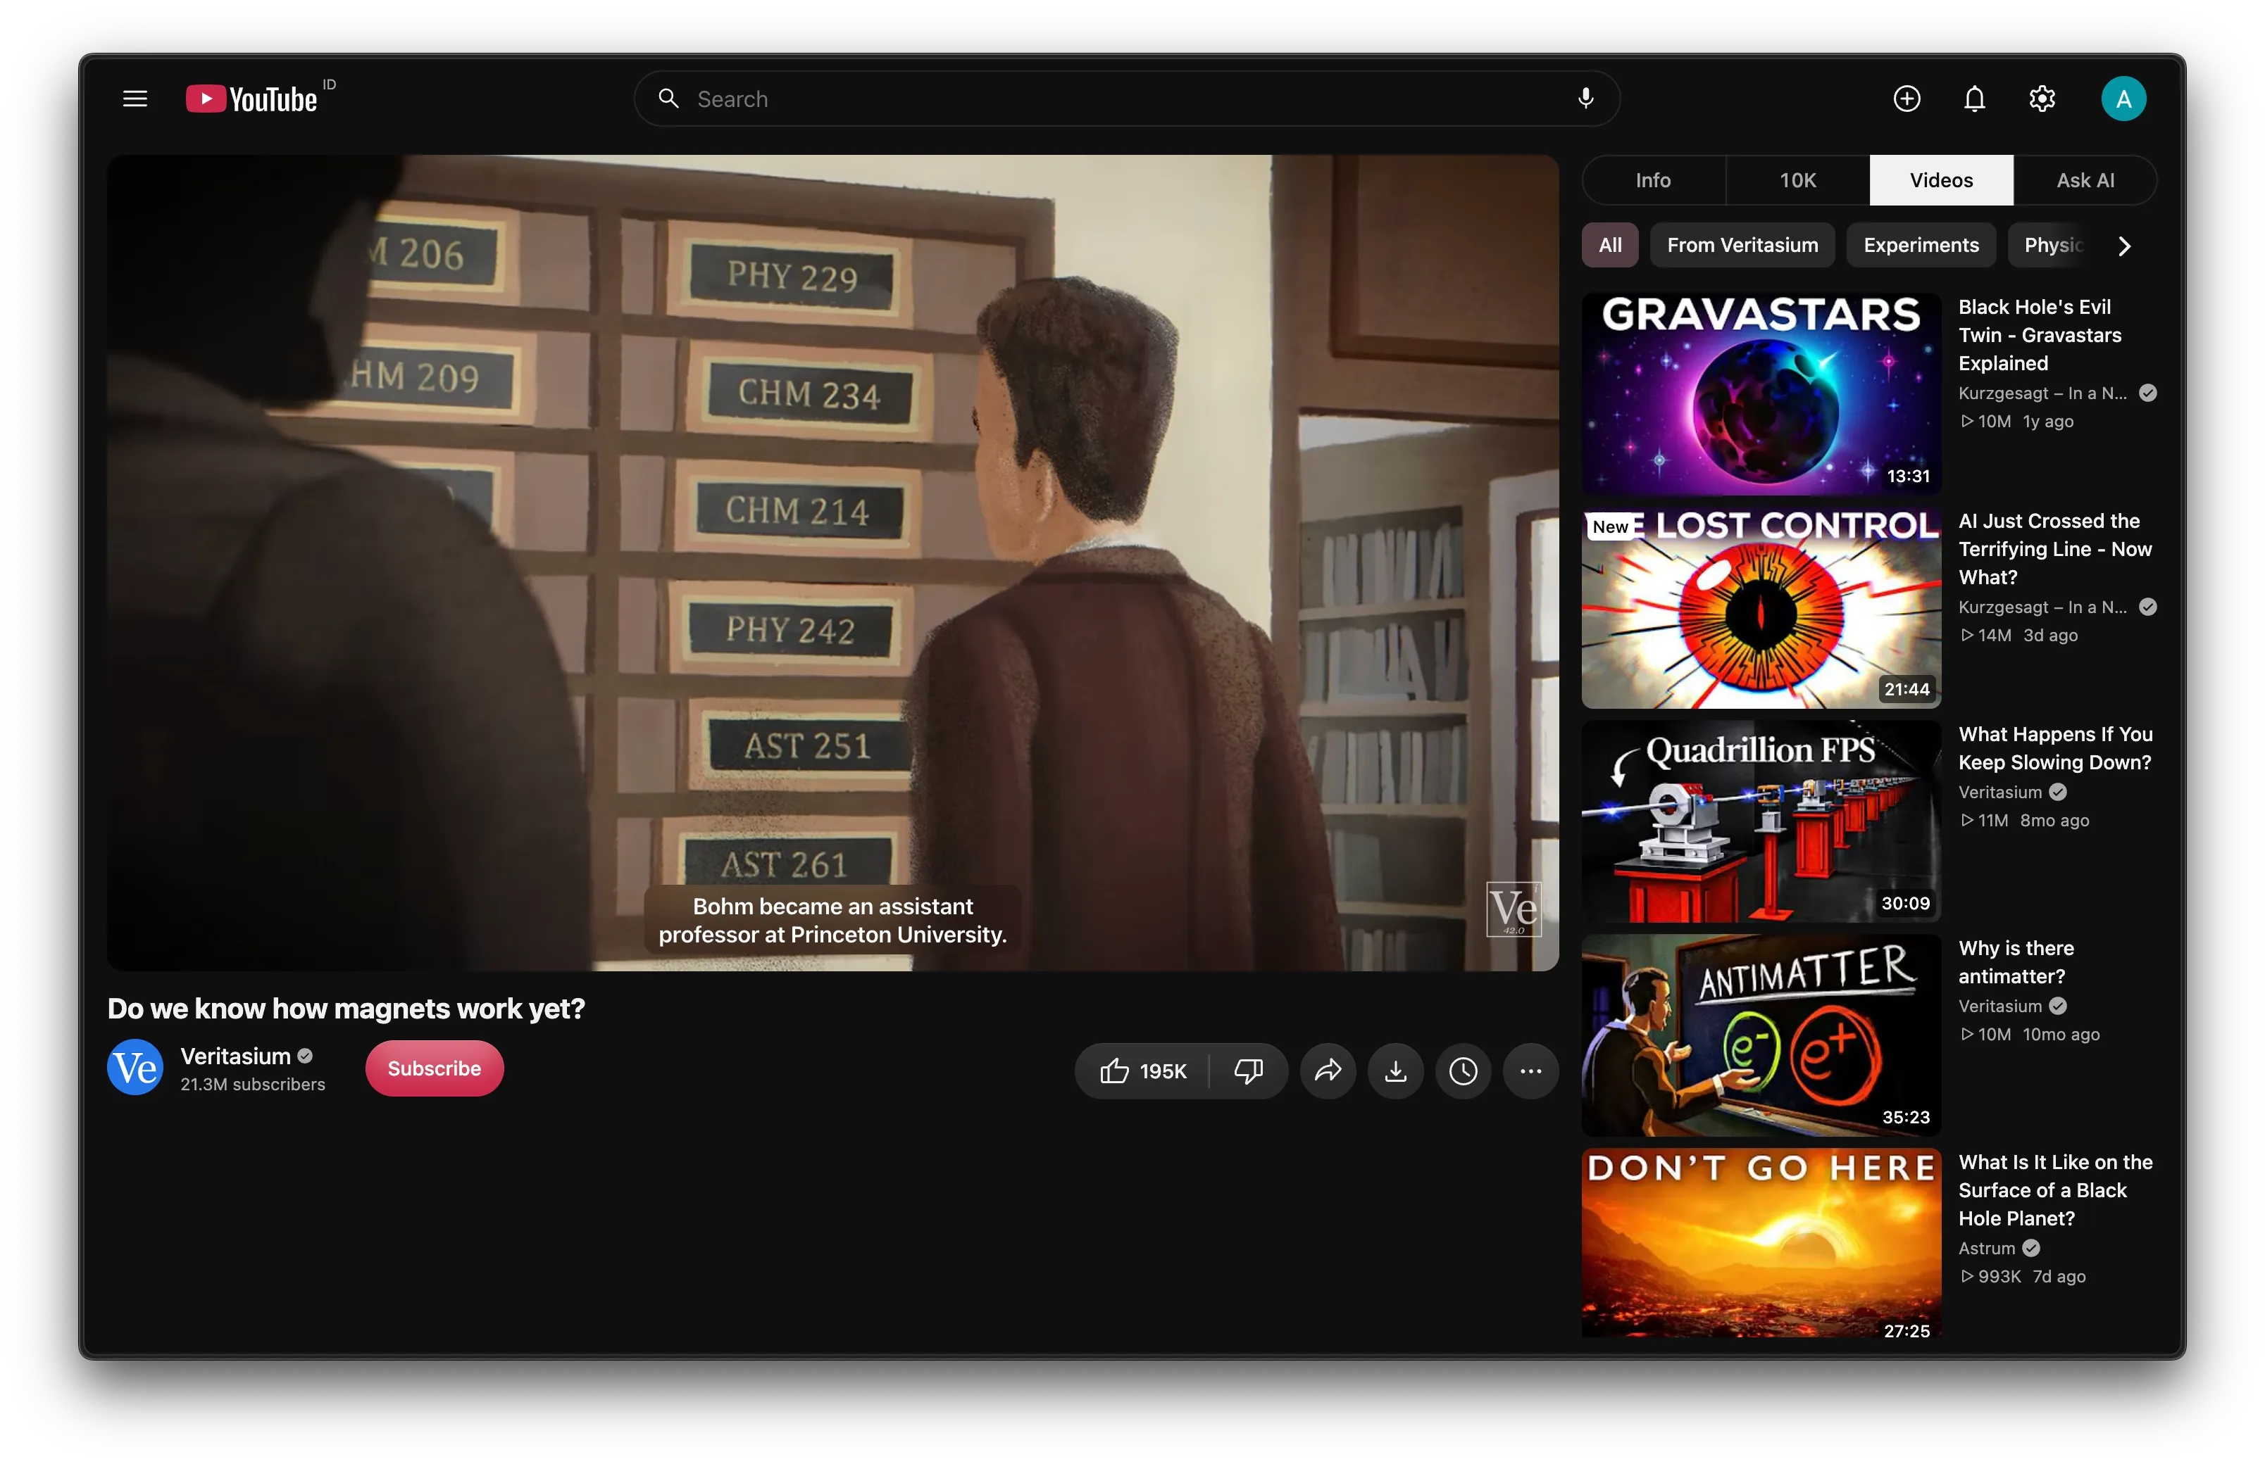This screenshot has height=1464, width=2265.
Task: Open the notifications bell
Action: (1974, 99)
